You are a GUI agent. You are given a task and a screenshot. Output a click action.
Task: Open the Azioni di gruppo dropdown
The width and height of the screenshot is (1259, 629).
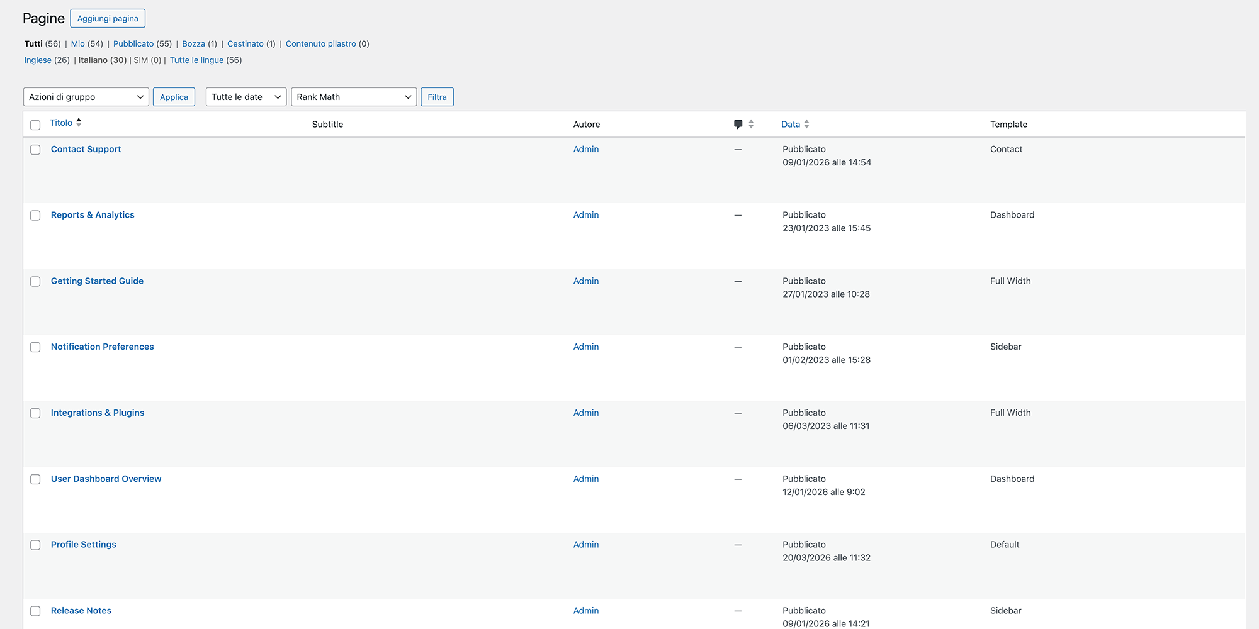point(86,97)
